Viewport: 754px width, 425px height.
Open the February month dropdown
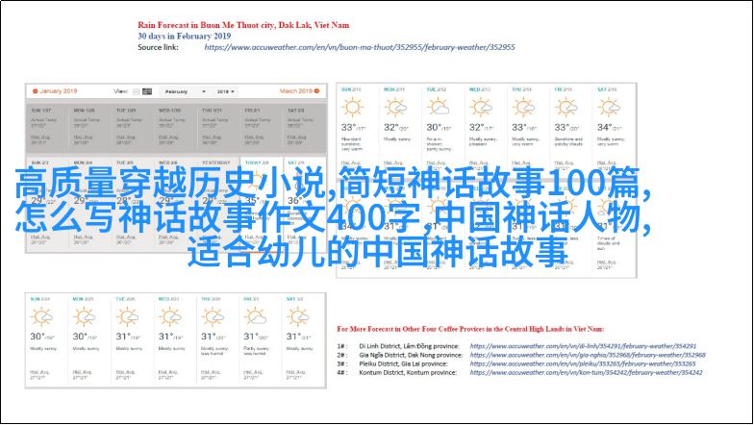[185, 91]
